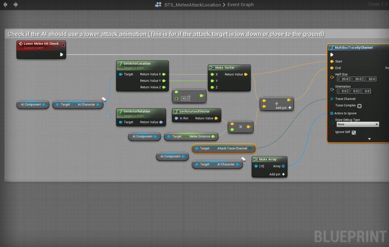Screen dimensions: 389x247
Task: Click the blueprint icon beside BTS_MeleeAttackLocation
Action: pyautogui.click(x=158, y=5)
